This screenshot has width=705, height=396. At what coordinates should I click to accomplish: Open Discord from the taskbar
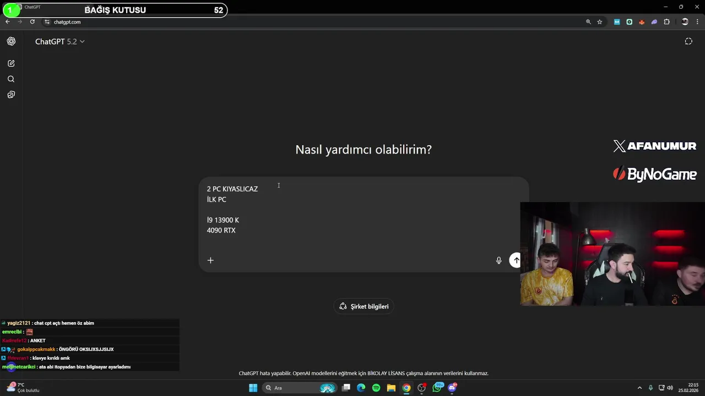[453, 388]
